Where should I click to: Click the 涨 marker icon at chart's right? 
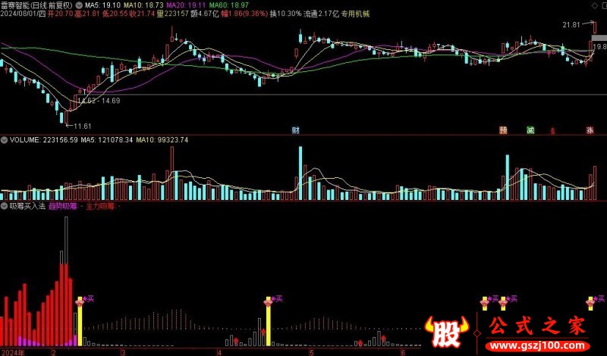coord(590,130)
